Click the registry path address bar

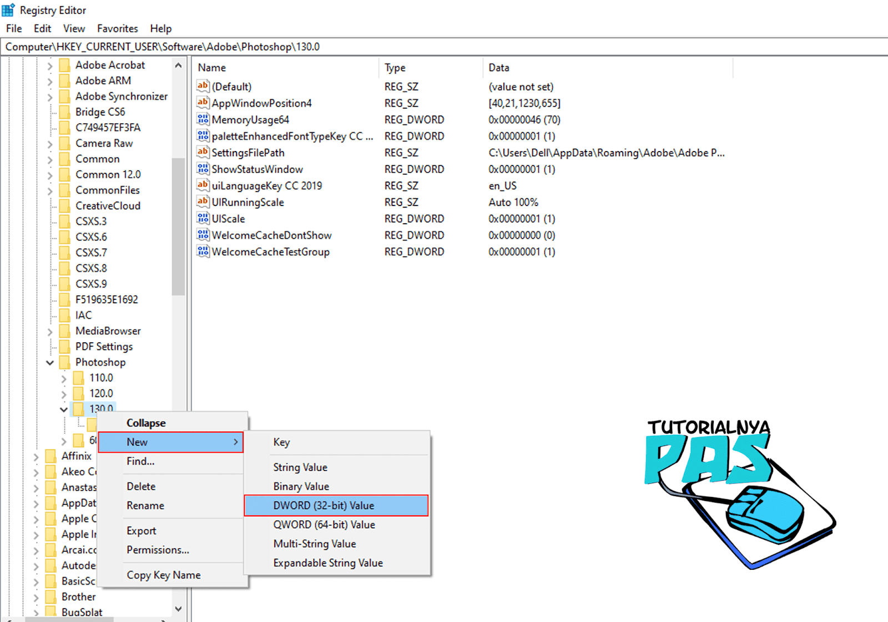444,47
